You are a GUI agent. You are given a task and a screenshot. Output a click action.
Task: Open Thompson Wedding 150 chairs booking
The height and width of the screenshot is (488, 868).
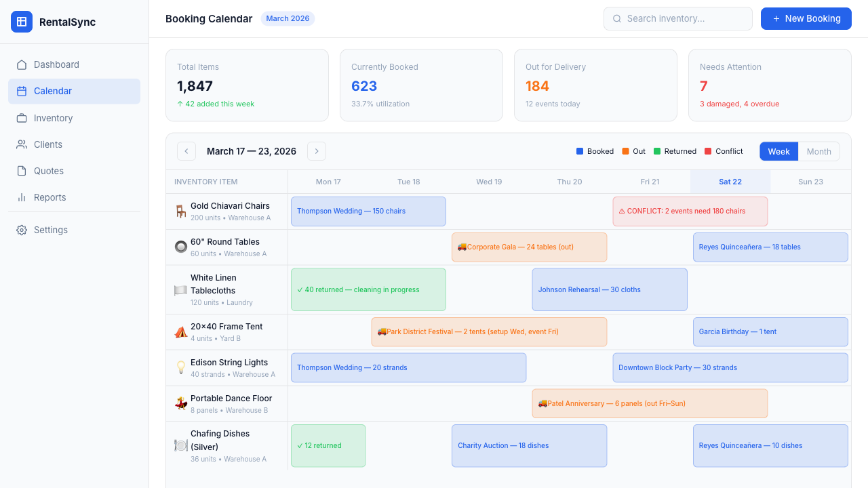tap(368, 211)
